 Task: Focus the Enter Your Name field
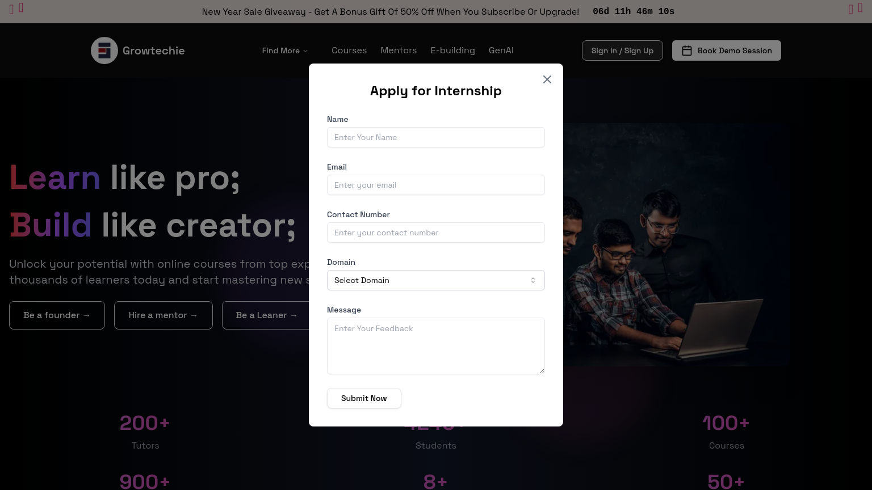[x=436, y=137]
